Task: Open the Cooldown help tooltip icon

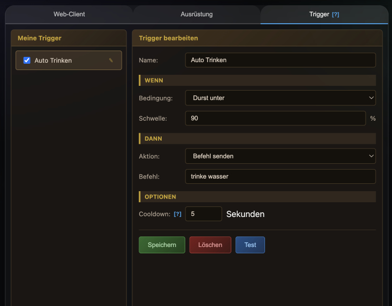Action: [178, 214]
